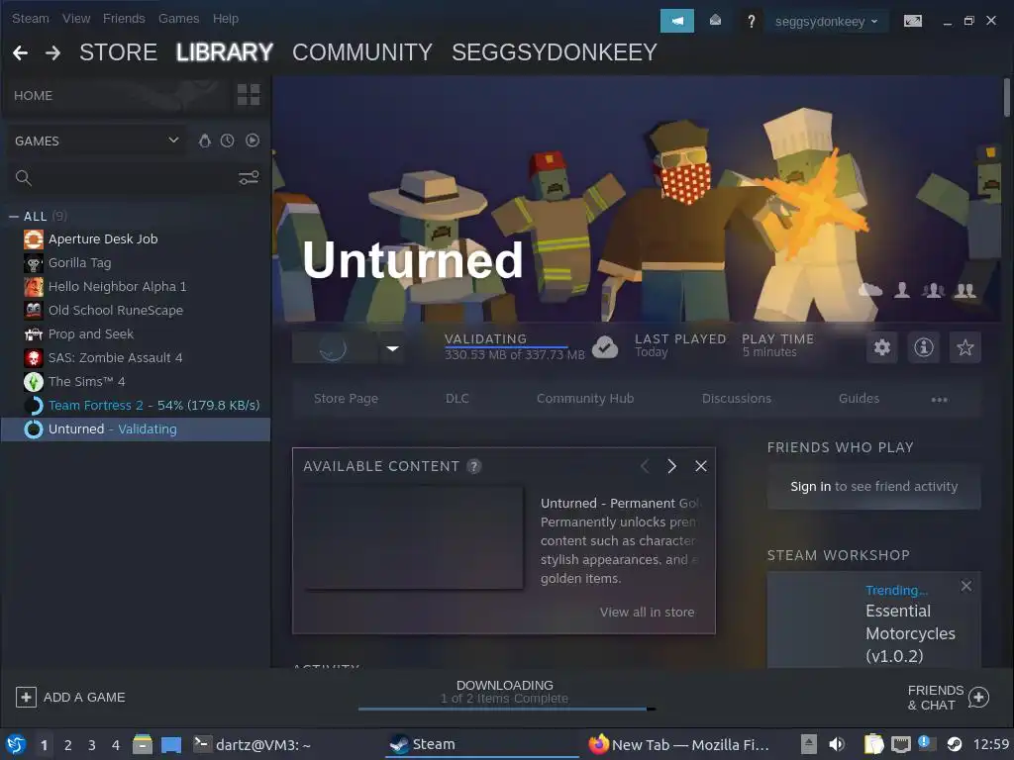
Task: Open dropdown arrow next to play button
Action: coord(392,348)
